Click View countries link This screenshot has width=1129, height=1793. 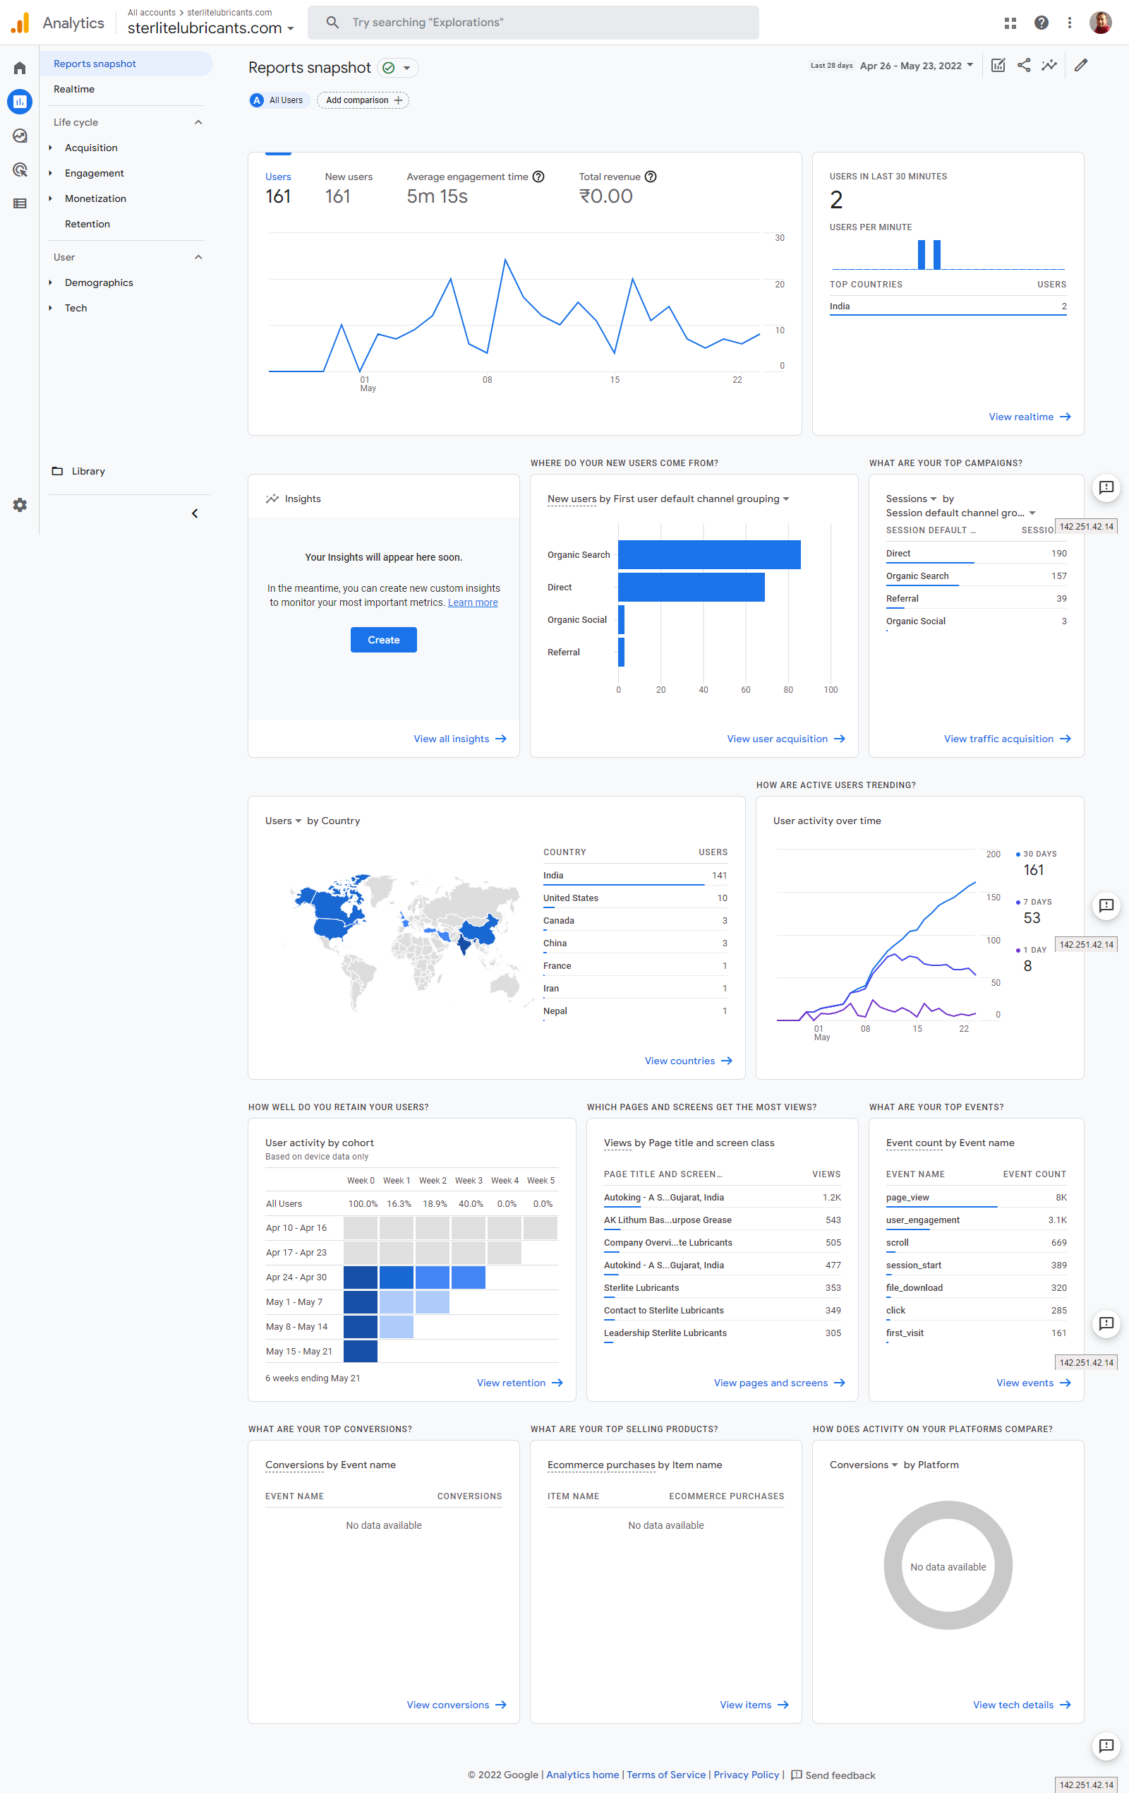(x=689, y=1060)
